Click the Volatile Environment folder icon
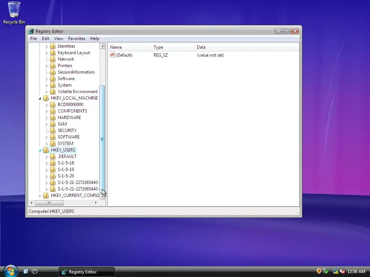The height and width of the screenshot is (277, 370). click(x=53, y=92)
